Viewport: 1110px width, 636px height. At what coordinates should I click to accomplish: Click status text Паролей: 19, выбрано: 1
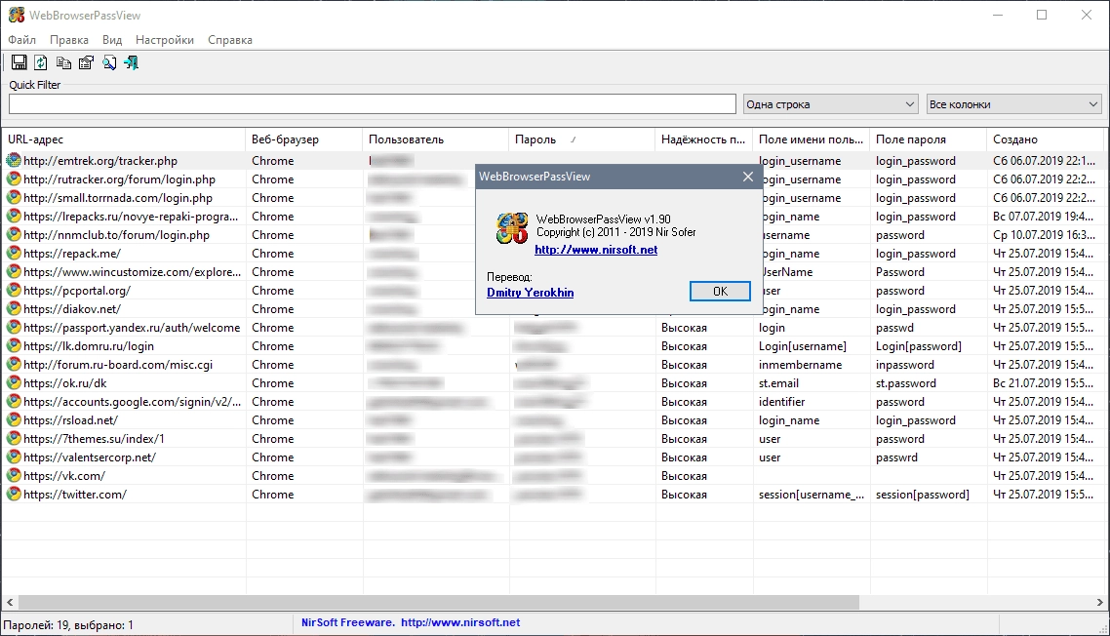[x=68, y=625]
